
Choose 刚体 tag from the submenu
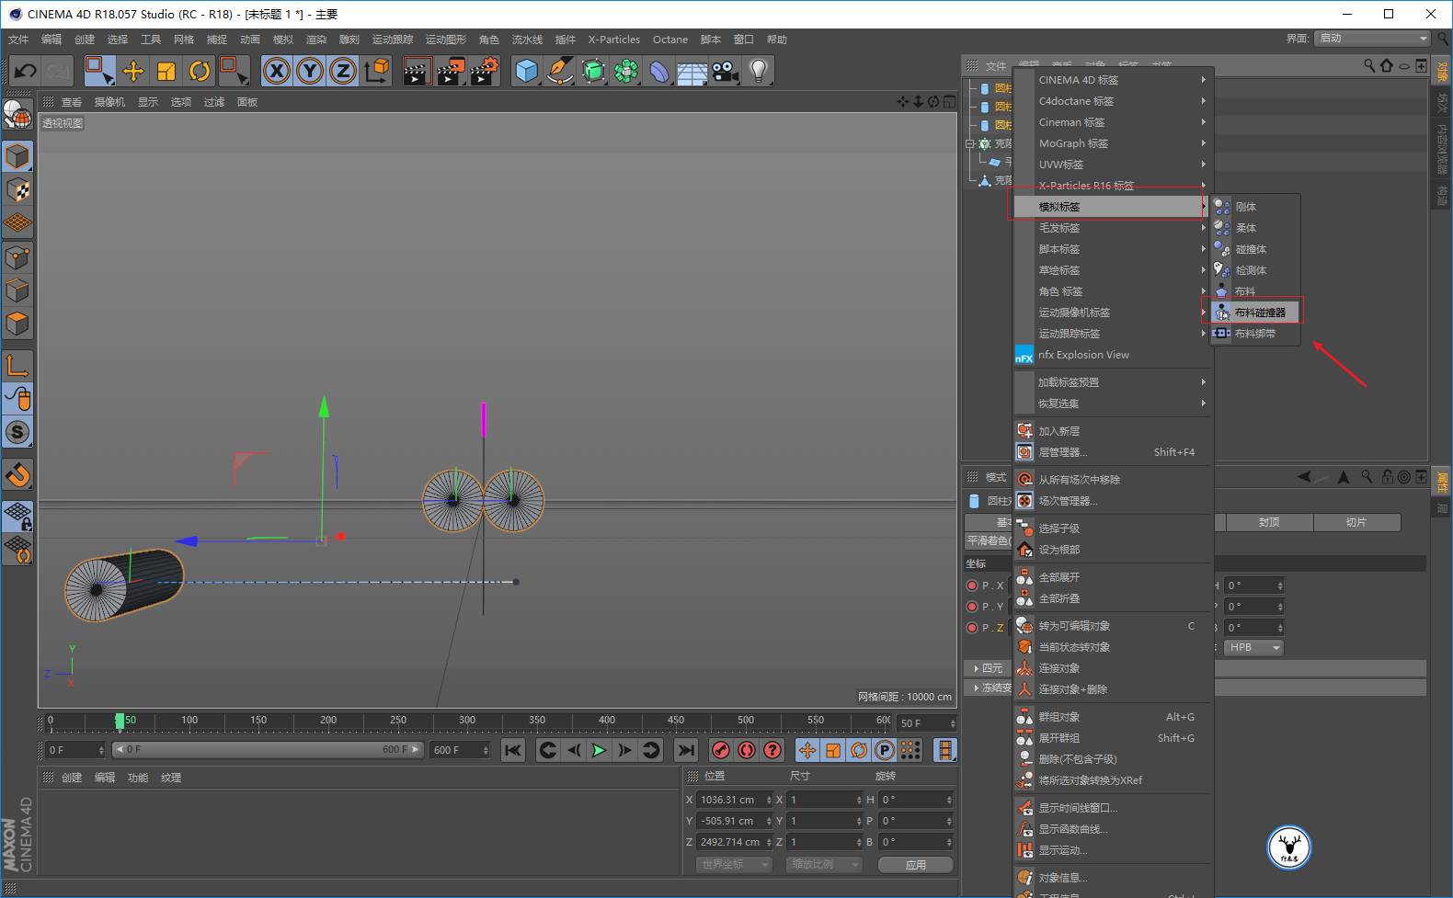[1254, 207]
